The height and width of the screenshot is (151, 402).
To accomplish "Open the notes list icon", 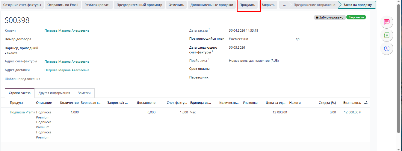I will click(x=387, y=35).
